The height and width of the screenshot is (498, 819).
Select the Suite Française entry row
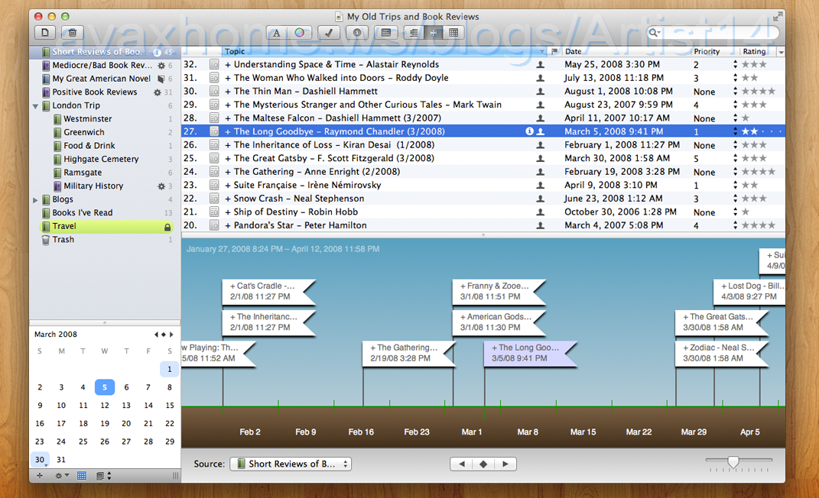[483, 185]
